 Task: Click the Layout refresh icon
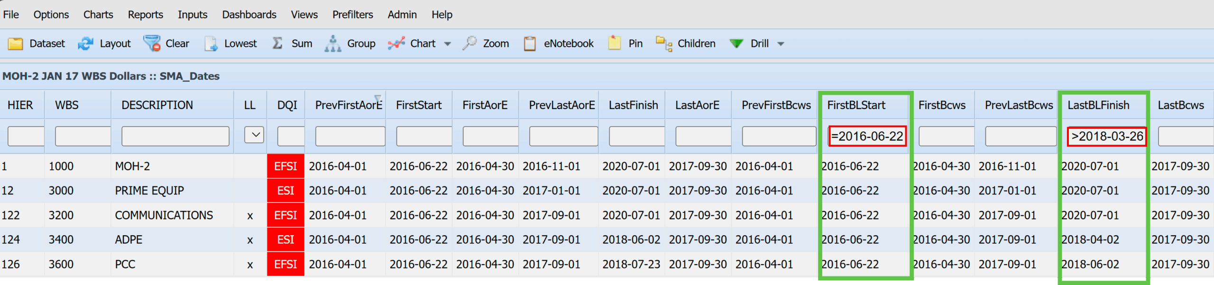(x=85, y=44)
